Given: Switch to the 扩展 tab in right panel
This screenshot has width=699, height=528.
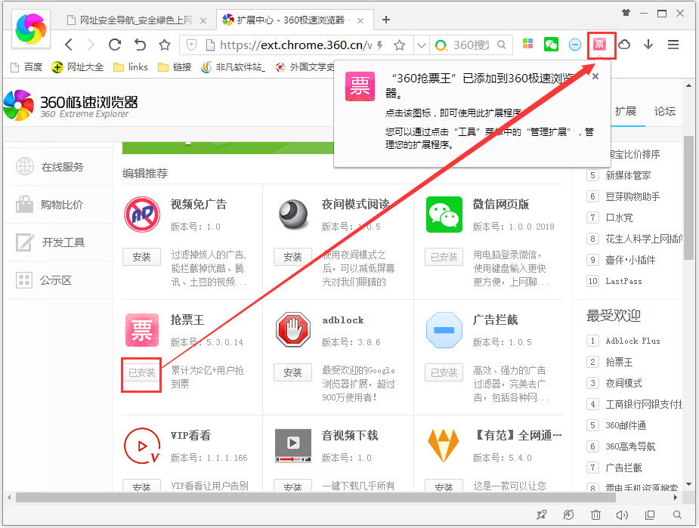Looking at the screenshot, I should pyautogui.click(x=626, y=110).
